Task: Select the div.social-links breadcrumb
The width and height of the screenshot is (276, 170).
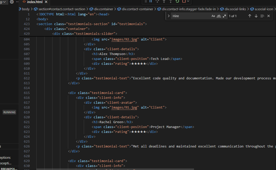Action: [235, 9]
